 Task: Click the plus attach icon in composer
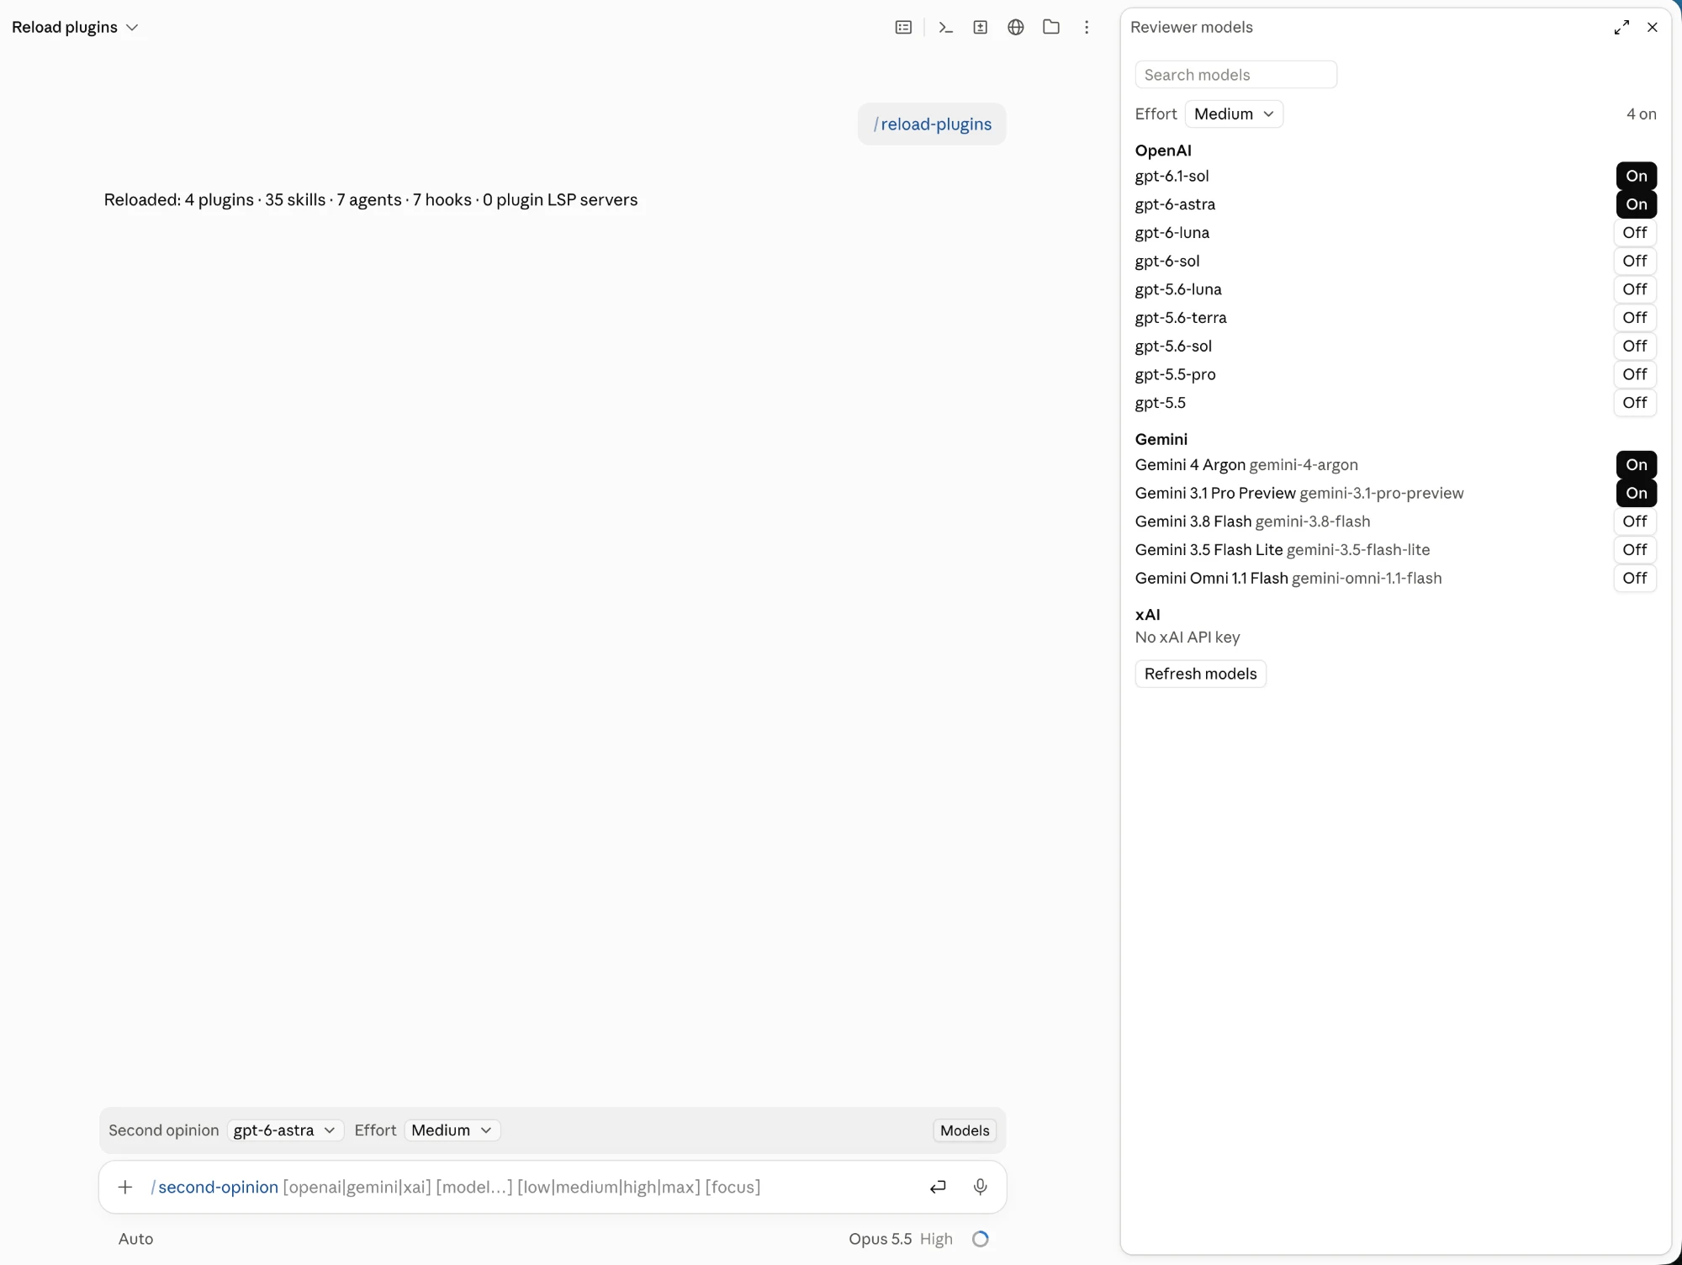click(x=125, y=1187)
